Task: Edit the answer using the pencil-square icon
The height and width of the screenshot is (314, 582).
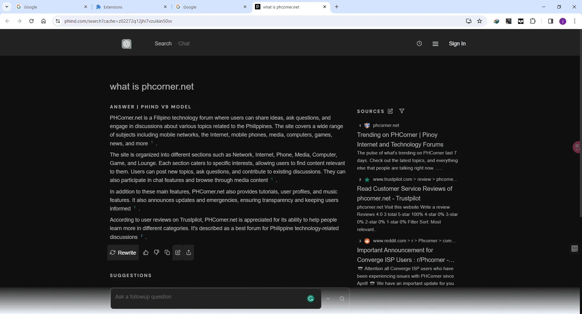Action: coord(178,253)
